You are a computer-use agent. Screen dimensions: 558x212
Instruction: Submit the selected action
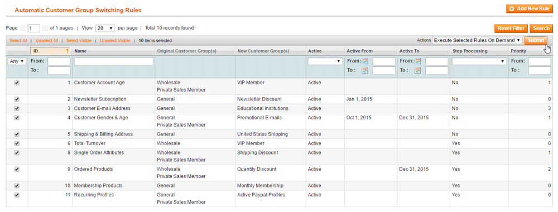tap(536, 41)
